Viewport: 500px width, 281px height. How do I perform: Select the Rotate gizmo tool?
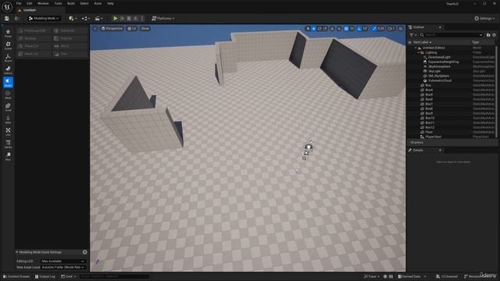pos(320,29)
